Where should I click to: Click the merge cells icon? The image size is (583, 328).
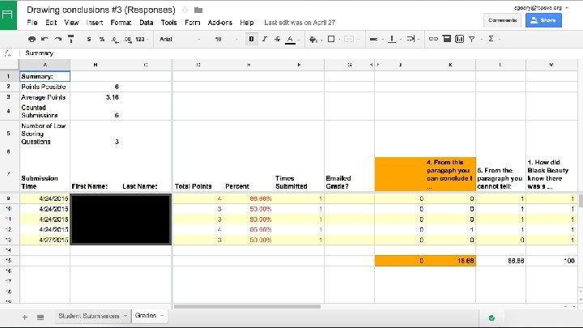349,39
